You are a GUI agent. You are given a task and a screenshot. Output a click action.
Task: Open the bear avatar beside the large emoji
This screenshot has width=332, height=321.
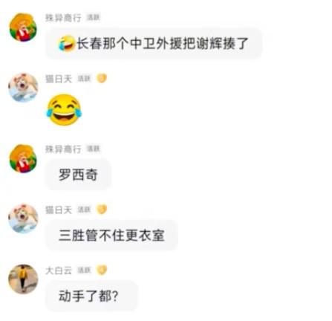(23, 88)
